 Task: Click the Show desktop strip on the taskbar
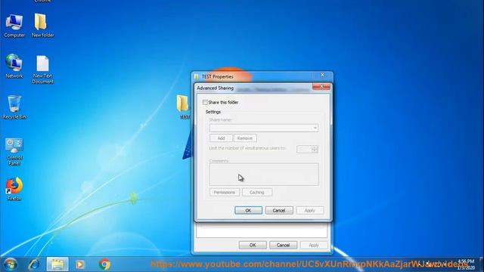click(482, 264)
